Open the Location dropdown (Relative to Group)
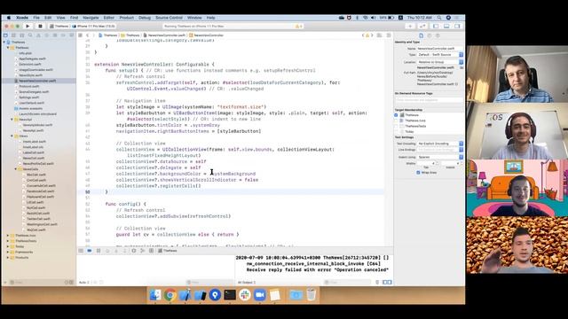 pyautogui.click(x=440, y=62)
